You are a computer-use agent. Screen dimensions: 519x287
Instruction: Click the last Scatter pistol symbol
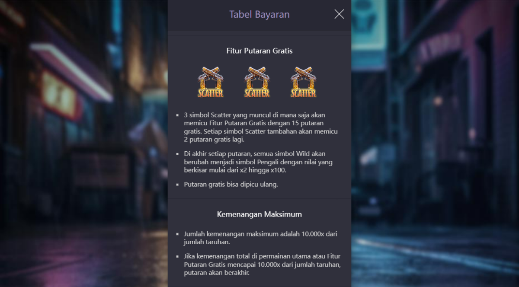coord(303,82)
